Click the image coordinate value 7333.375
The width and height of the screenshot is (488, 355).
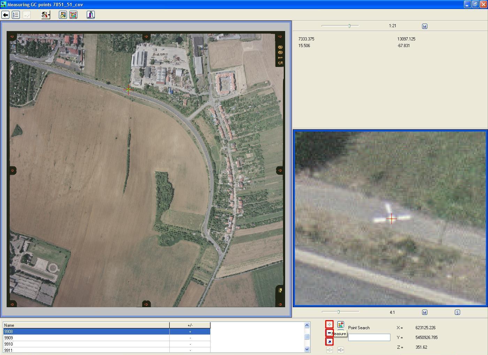tap(306, 39)
